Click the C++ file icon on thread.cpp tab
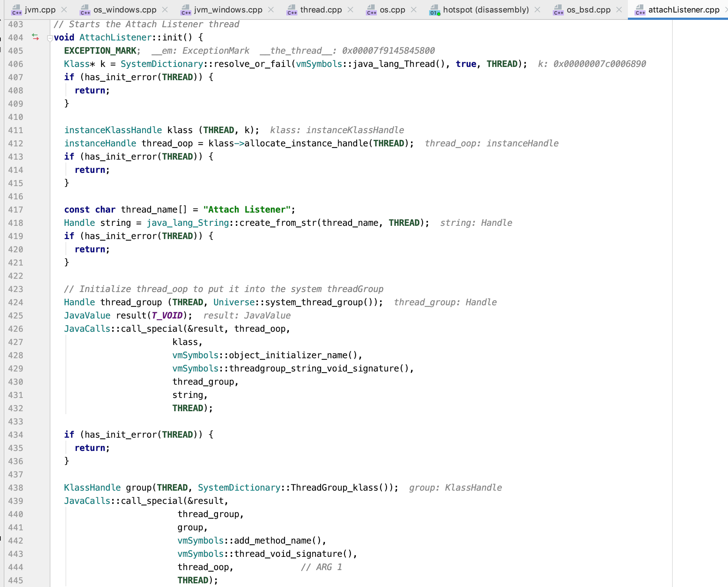728x587 pixels. 292,10
